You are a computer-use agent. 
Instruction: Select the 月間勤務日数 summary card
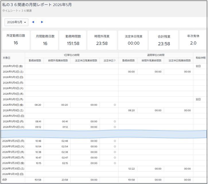[x=44, y=40]
